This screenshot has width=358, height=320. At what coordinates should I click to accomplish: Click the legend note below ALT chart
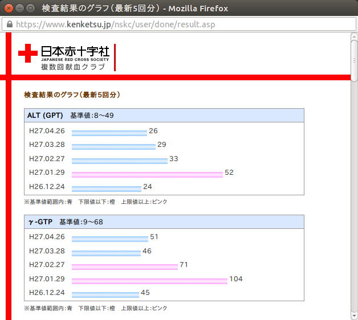[95, 202]
